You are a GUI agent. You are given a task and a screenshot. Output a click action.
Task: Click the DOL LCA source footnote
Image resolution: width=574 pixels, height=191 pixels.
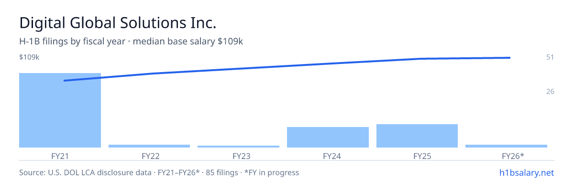click(159, 172)
